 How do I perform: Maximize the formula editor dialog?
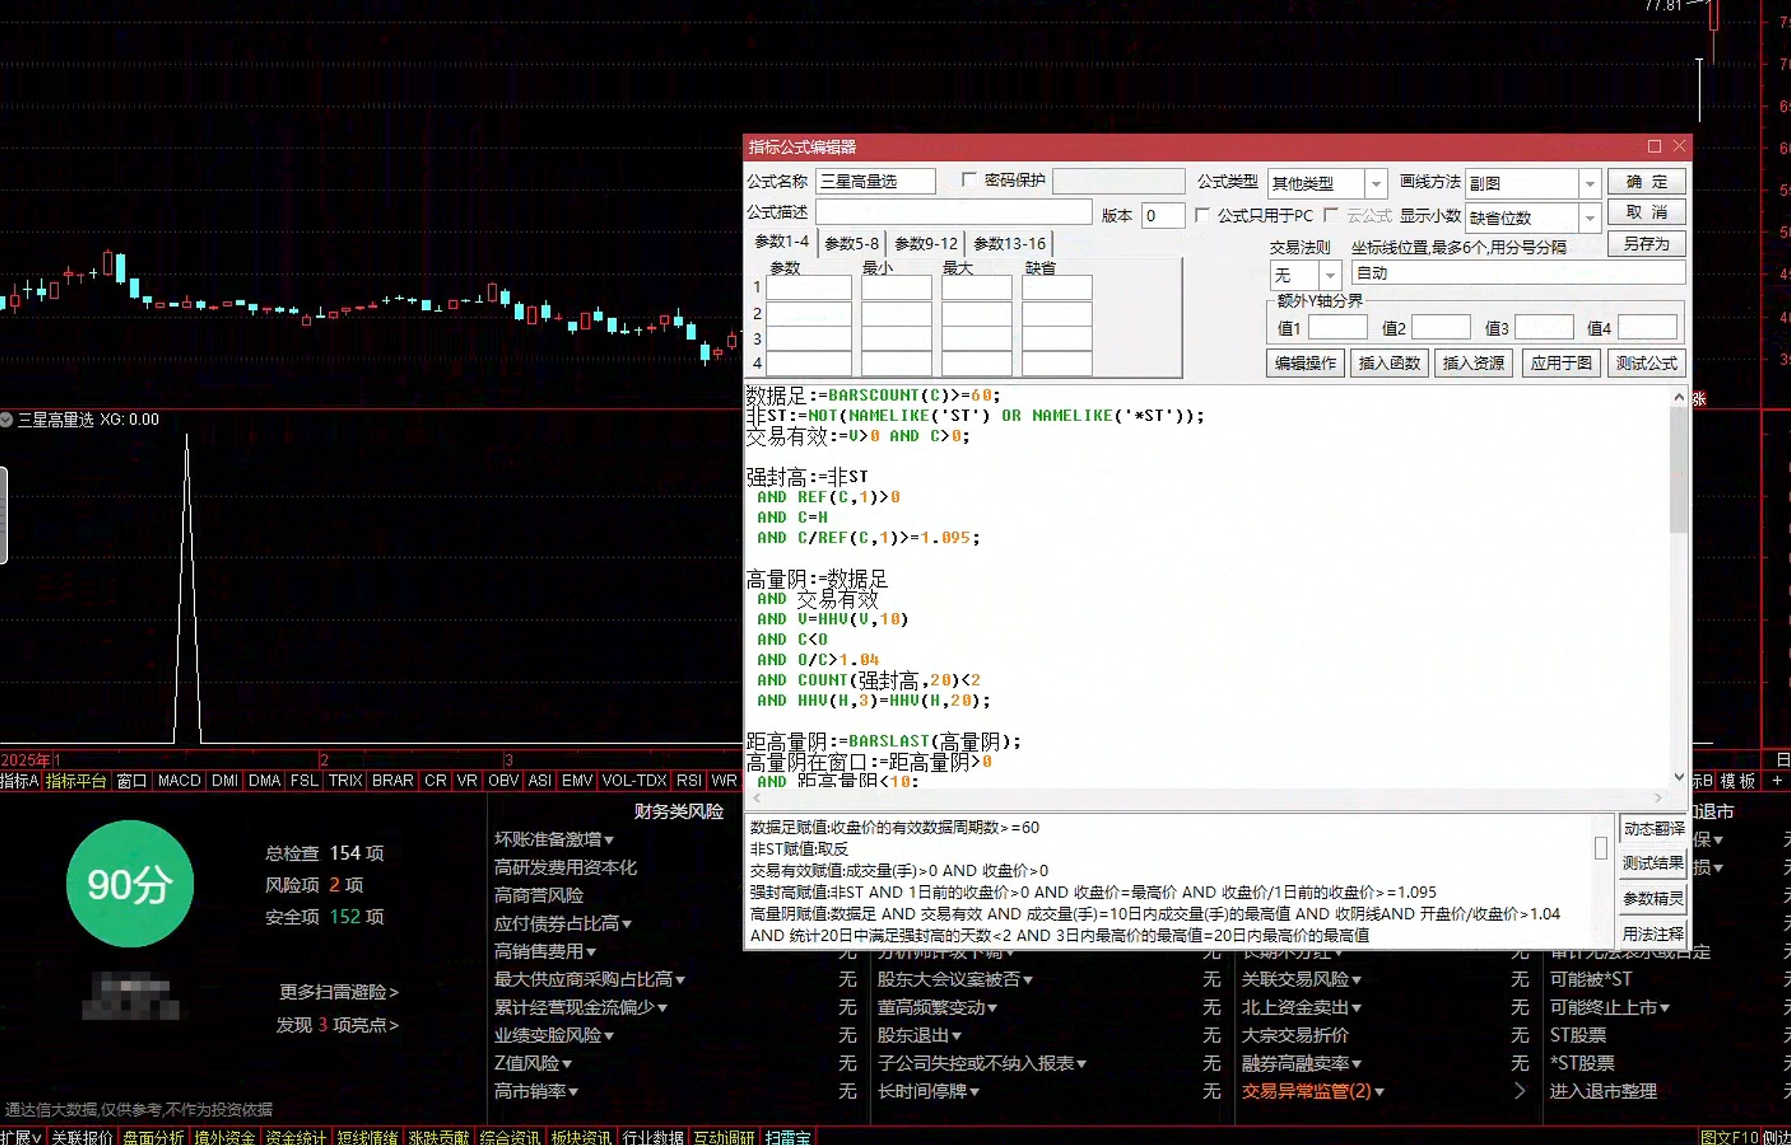tap(1654, 147)
